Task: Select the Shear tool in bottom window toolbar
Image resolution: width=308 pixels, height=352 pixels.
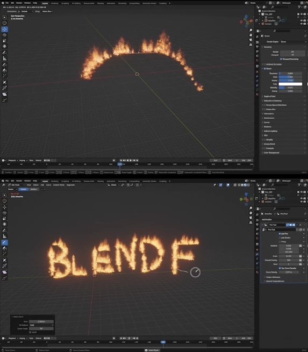Action: pyautogui.click(x=4, y=272)
